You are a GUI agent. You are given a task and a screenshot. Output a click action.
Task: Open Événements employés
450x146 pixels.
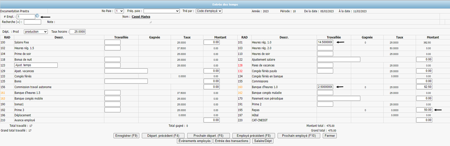(x=194, y=141)
